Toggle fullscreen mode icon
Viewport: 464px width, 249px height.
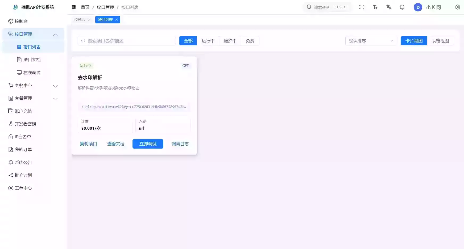[362, 7]
